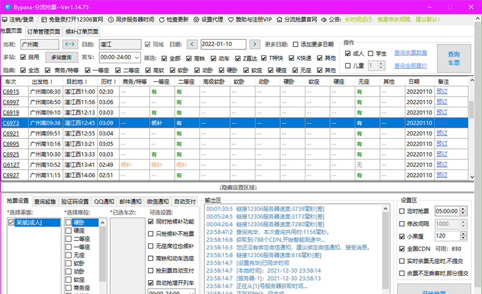The width and height of the screenshot is (482, 294).
Task: Open 查询全部票价 link
Action: point(411,66)
